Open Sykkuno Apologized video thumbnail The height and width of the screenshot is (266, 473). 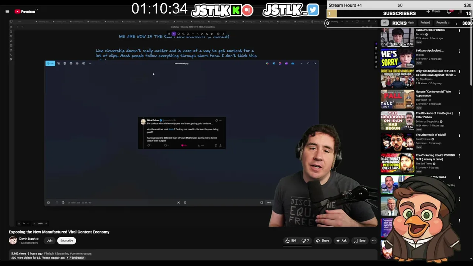point(398,58)
